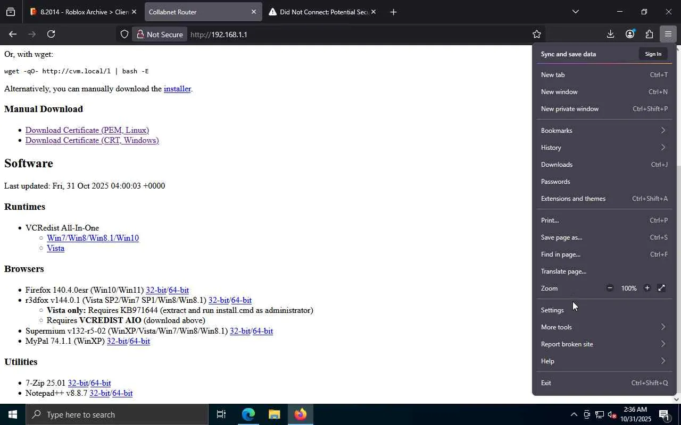This screenshot has height=425, width=681.
Task: Open the list all tabs dropdown
Action: (575, 12)
